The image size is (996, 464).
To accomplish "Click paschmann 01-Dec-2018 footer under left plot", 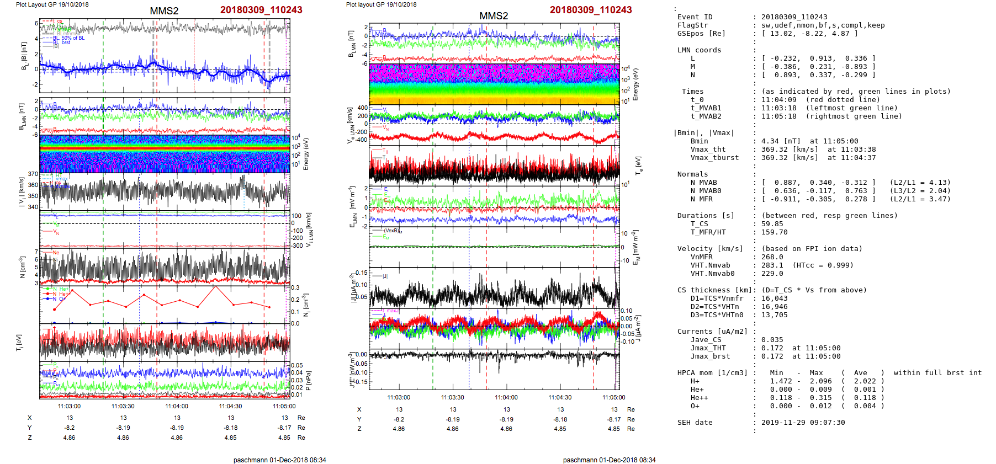I will (x=279, y=460).
